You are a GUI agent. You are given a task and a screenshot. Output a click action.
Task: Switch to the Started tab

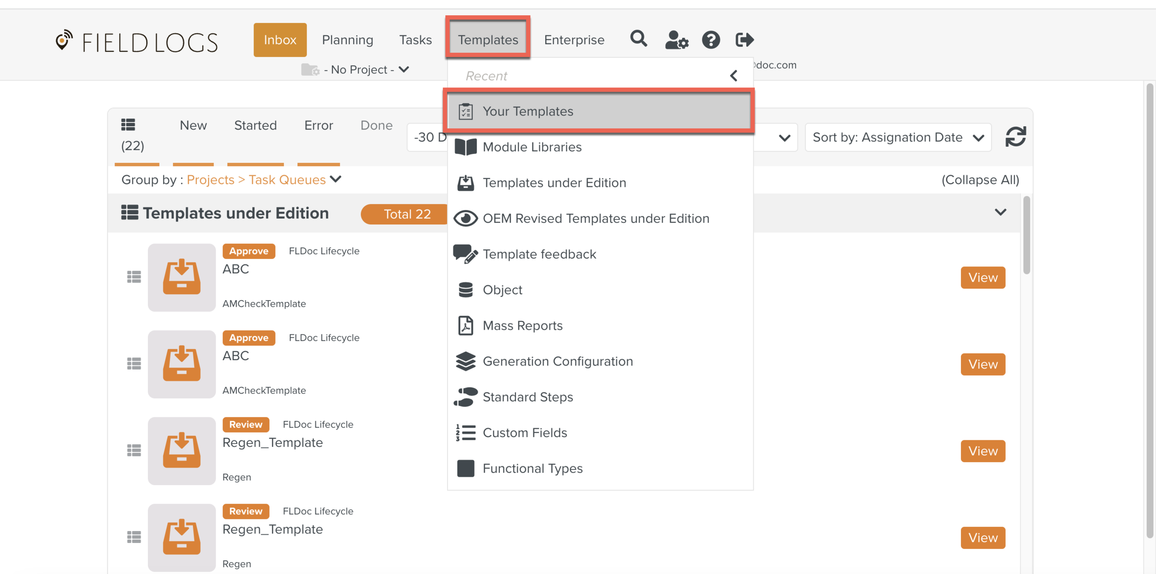coord(255,125)
